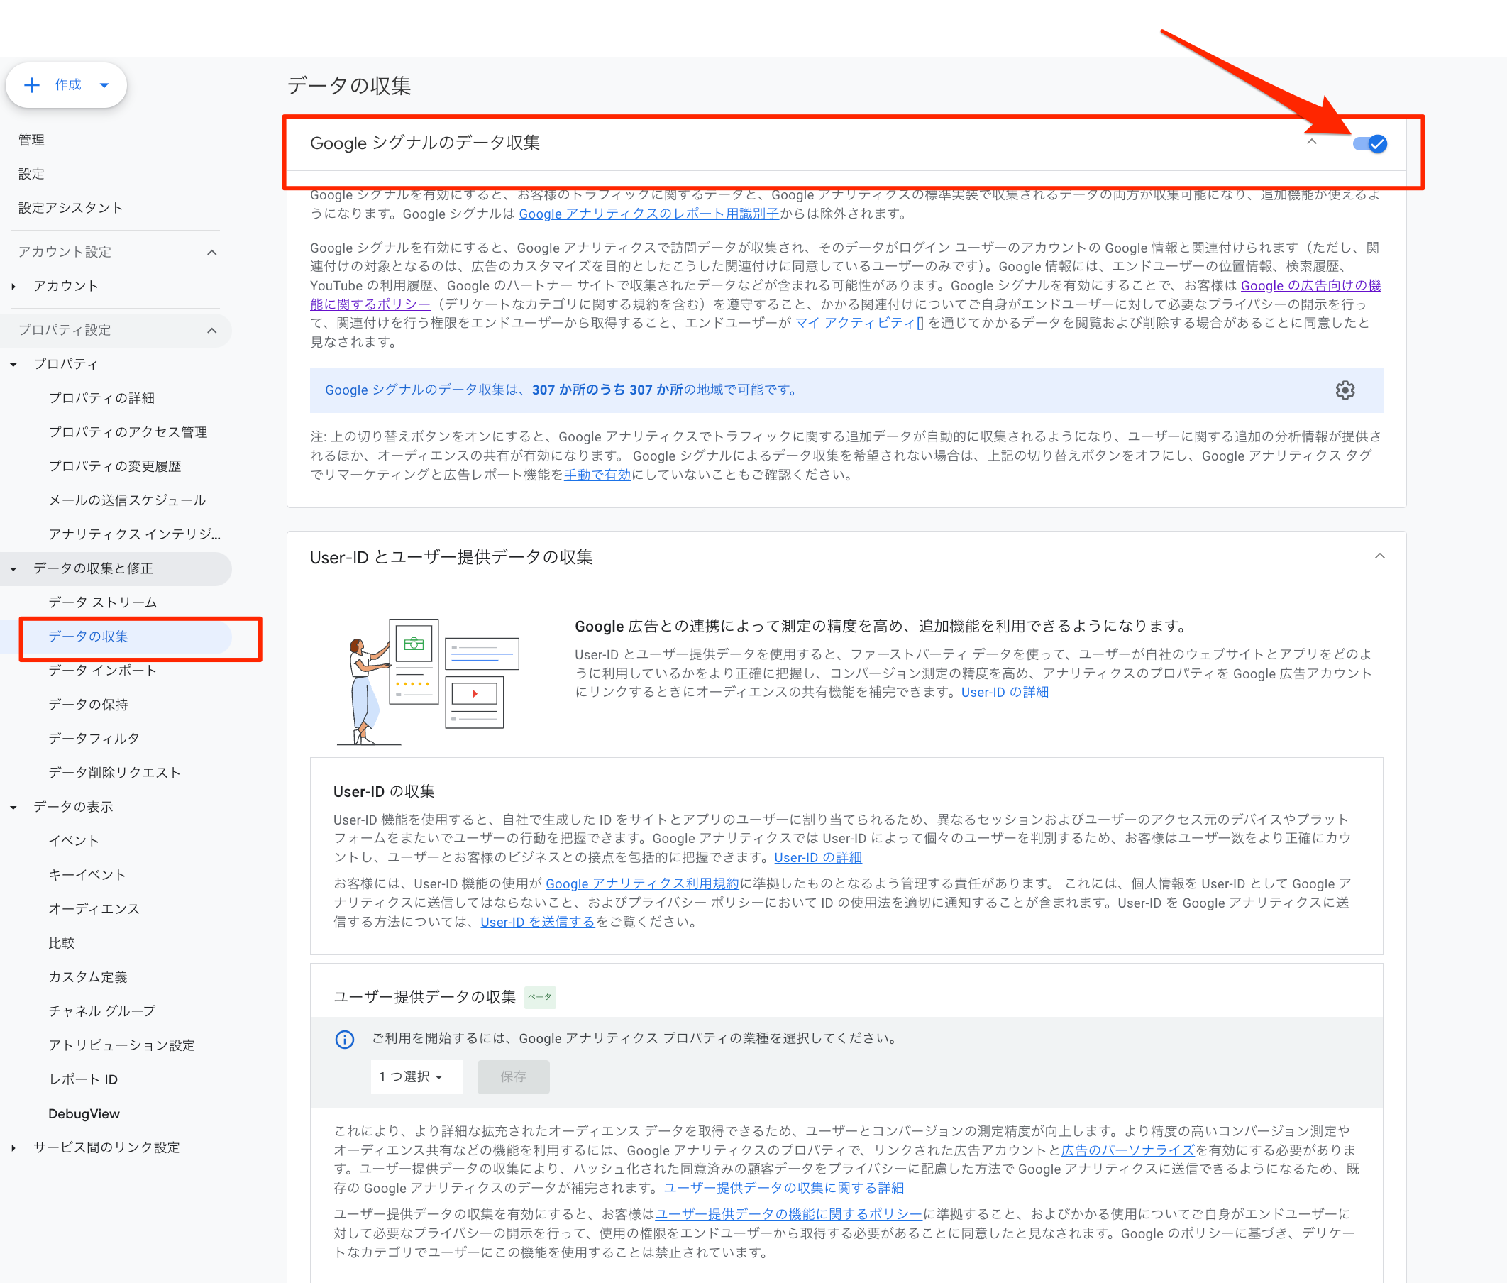Select プロパティの詳細 menu item
The height and width of the screenshot is (1283, 1507).
tap(101, 398)
